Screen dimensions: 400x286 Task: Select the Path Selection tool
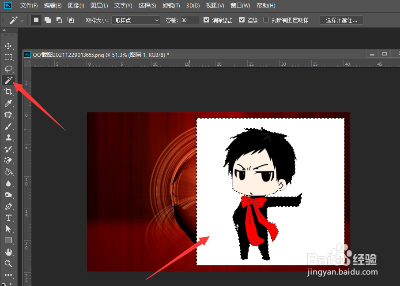pos(8,229)
